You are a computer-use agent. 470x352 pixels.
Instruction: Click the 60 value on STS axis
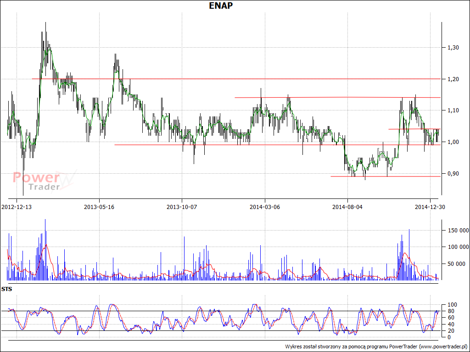451,318
